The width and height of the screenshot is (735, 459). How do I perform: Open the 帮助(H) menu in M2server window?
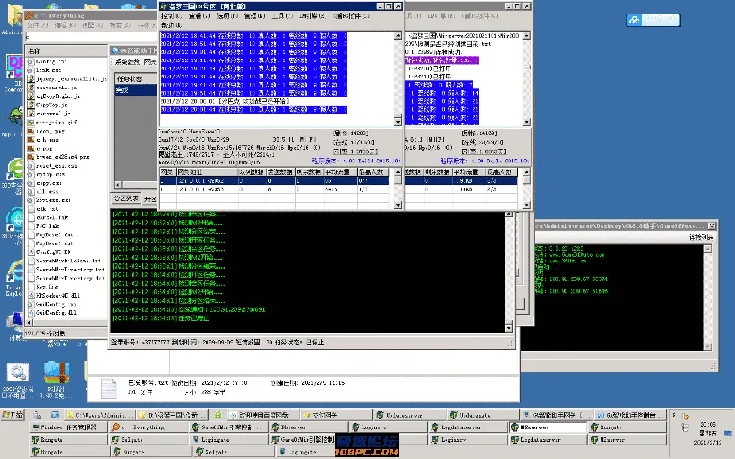point(171,25)
